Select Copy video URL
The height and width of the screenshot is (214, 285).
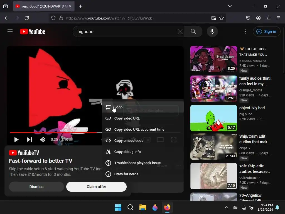point(143,118)
